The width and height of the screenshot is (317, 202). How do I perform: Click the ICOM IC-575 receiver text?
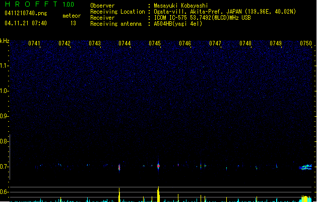click(202, 18)
